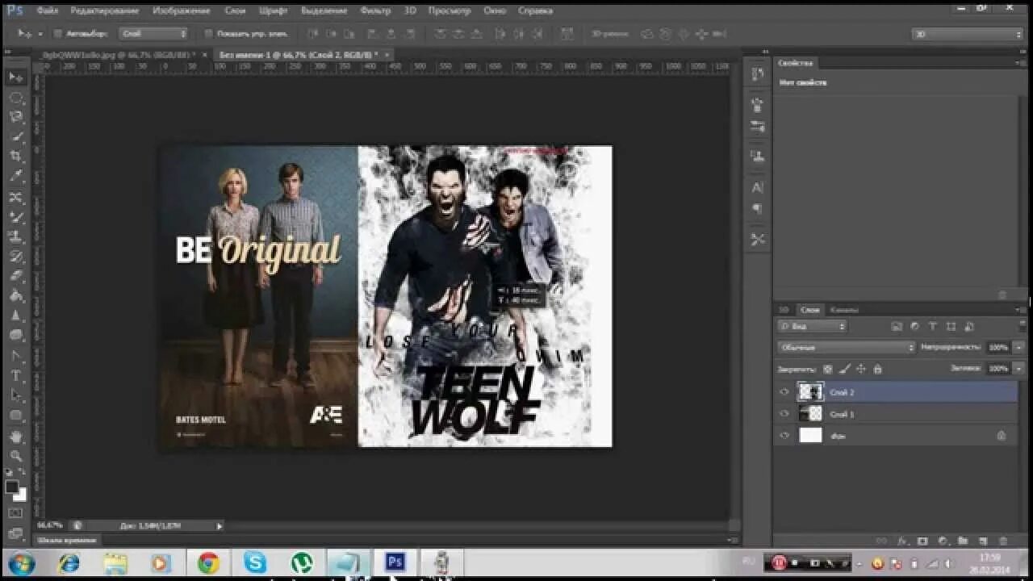Lock all with padlock icon in layers panel
1033x581 pixels.
click(878, 369)
